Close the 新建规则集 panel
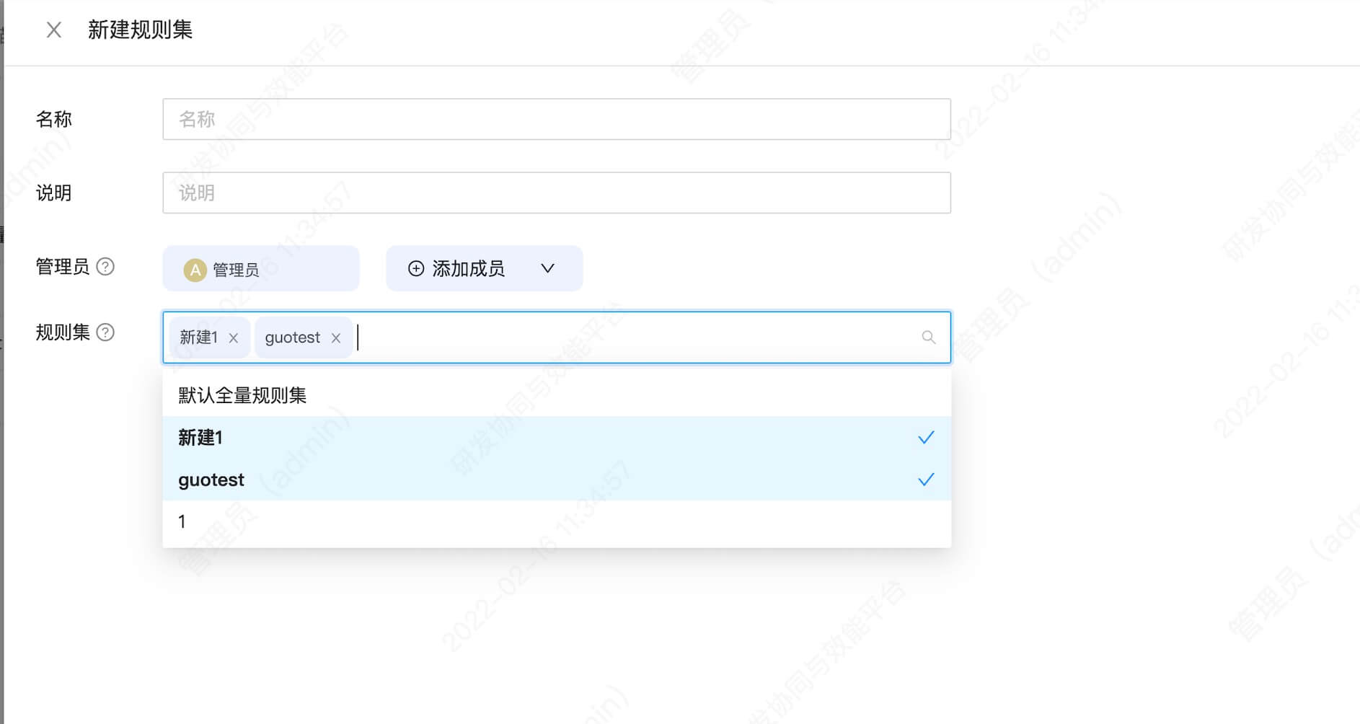 pyautogui.click(x=53, y=30)
